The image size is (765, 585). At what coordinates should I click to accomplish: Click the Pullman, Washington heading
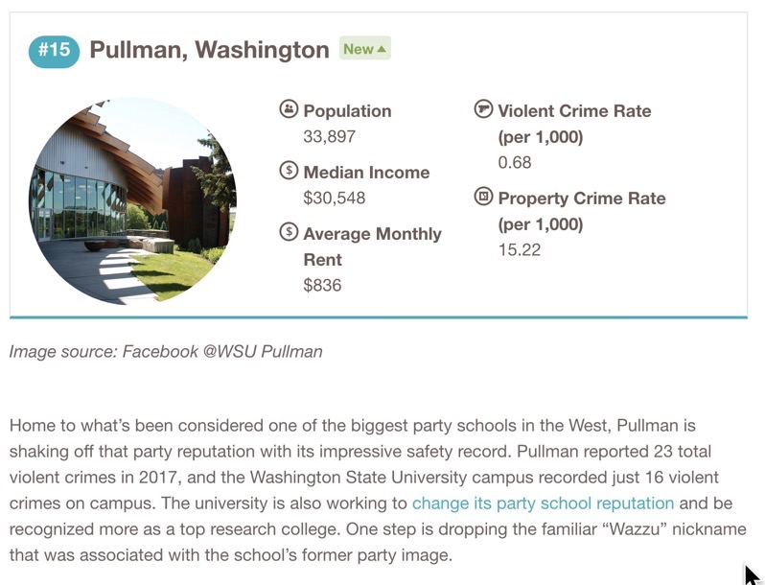(209, 50)
